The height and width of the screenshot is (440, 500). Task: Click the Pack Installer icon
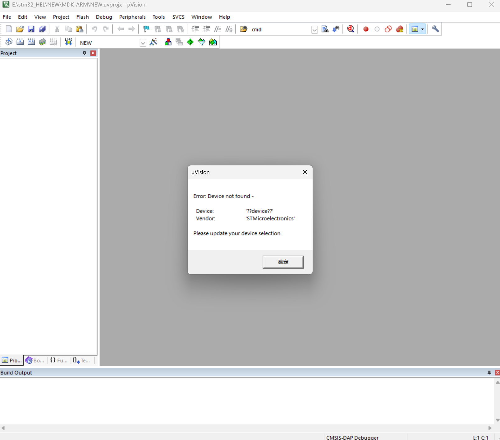213,42
